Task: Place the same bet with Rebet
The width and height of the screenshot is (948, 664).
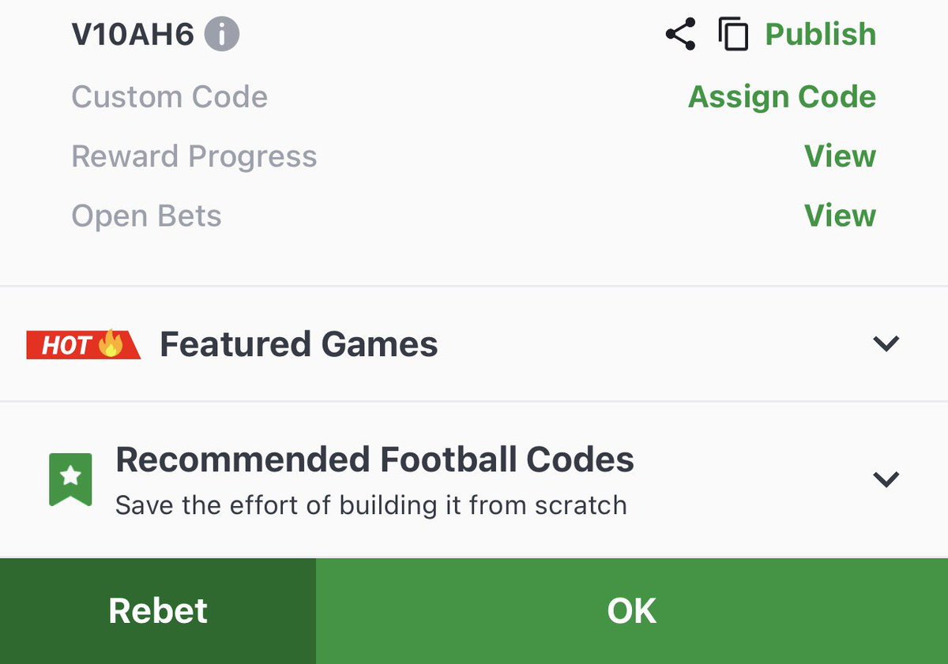Action: pyautogui.click(x=158, y=611)
